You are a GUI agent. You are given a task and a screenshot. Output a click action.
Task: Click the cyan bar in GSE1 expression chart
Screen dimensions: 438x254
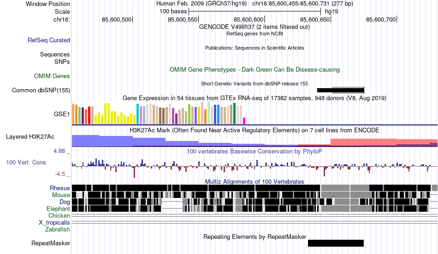tap(137, 114)
